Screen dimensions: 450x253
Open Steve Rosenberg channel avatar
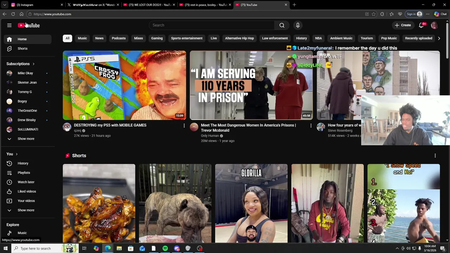[x=321, y=127]
